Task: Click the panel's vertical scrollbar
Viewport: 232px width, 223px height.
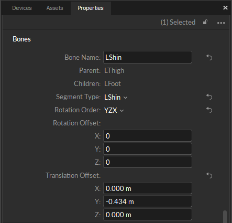Action: 225,217
